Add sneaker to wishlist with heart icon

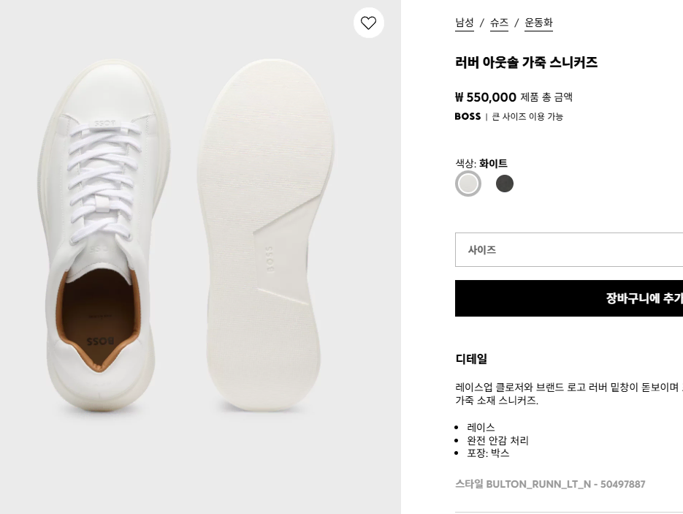click(368, 23)
